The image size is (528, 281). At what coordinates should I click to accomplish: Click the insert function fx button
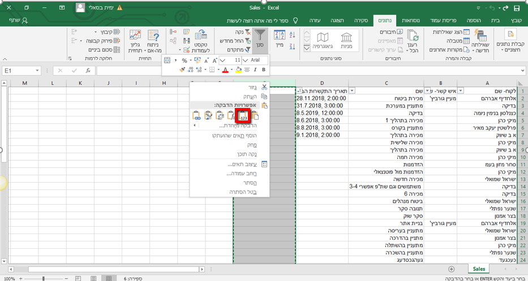88,71
